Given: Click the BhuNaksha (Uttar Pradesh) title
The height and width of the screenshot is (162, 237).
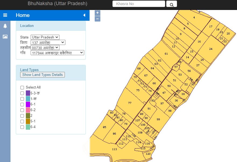Looking at the screenshot, I should pos(57,3).
